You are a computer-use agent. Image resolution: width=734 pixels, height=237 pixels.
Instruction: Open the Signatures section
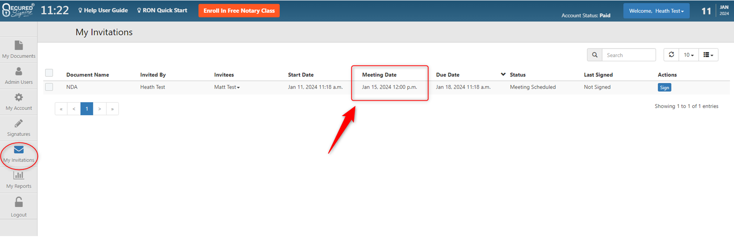tap(19, 127)
